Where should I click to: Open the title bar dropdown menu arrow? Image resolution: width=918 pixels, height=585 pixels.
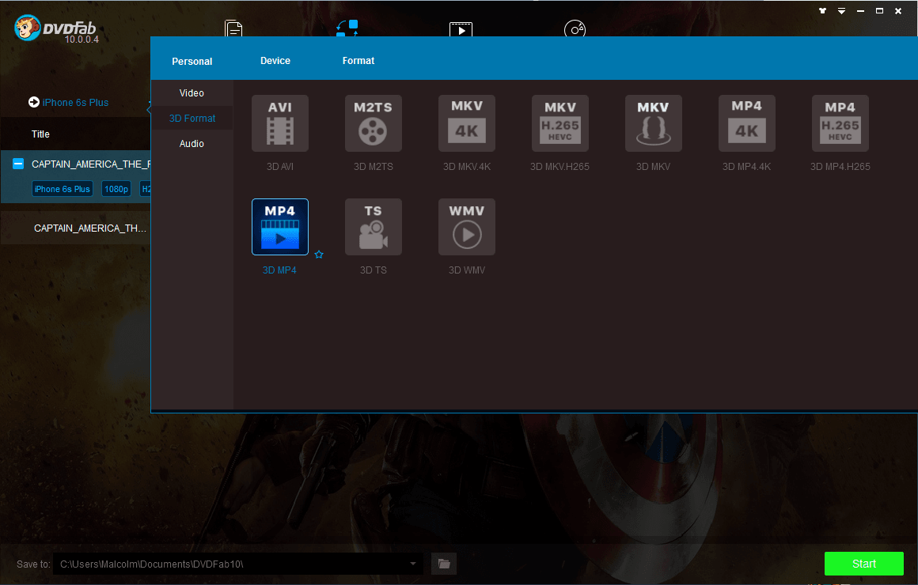click(x=841, y=10)
